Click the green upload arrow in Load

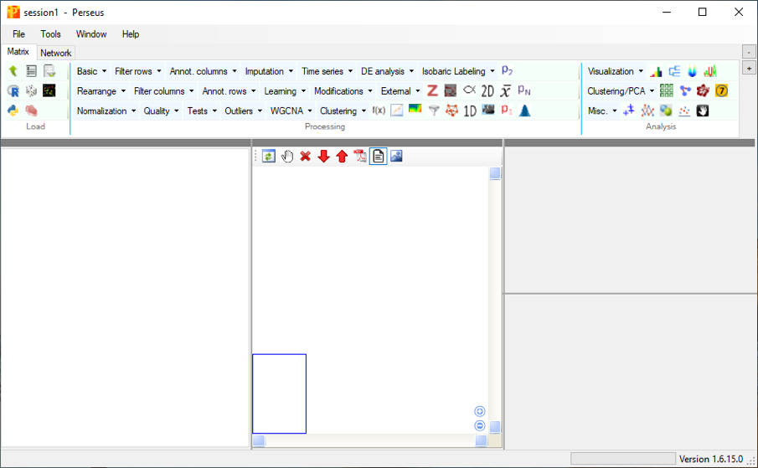tap(13, 71)
